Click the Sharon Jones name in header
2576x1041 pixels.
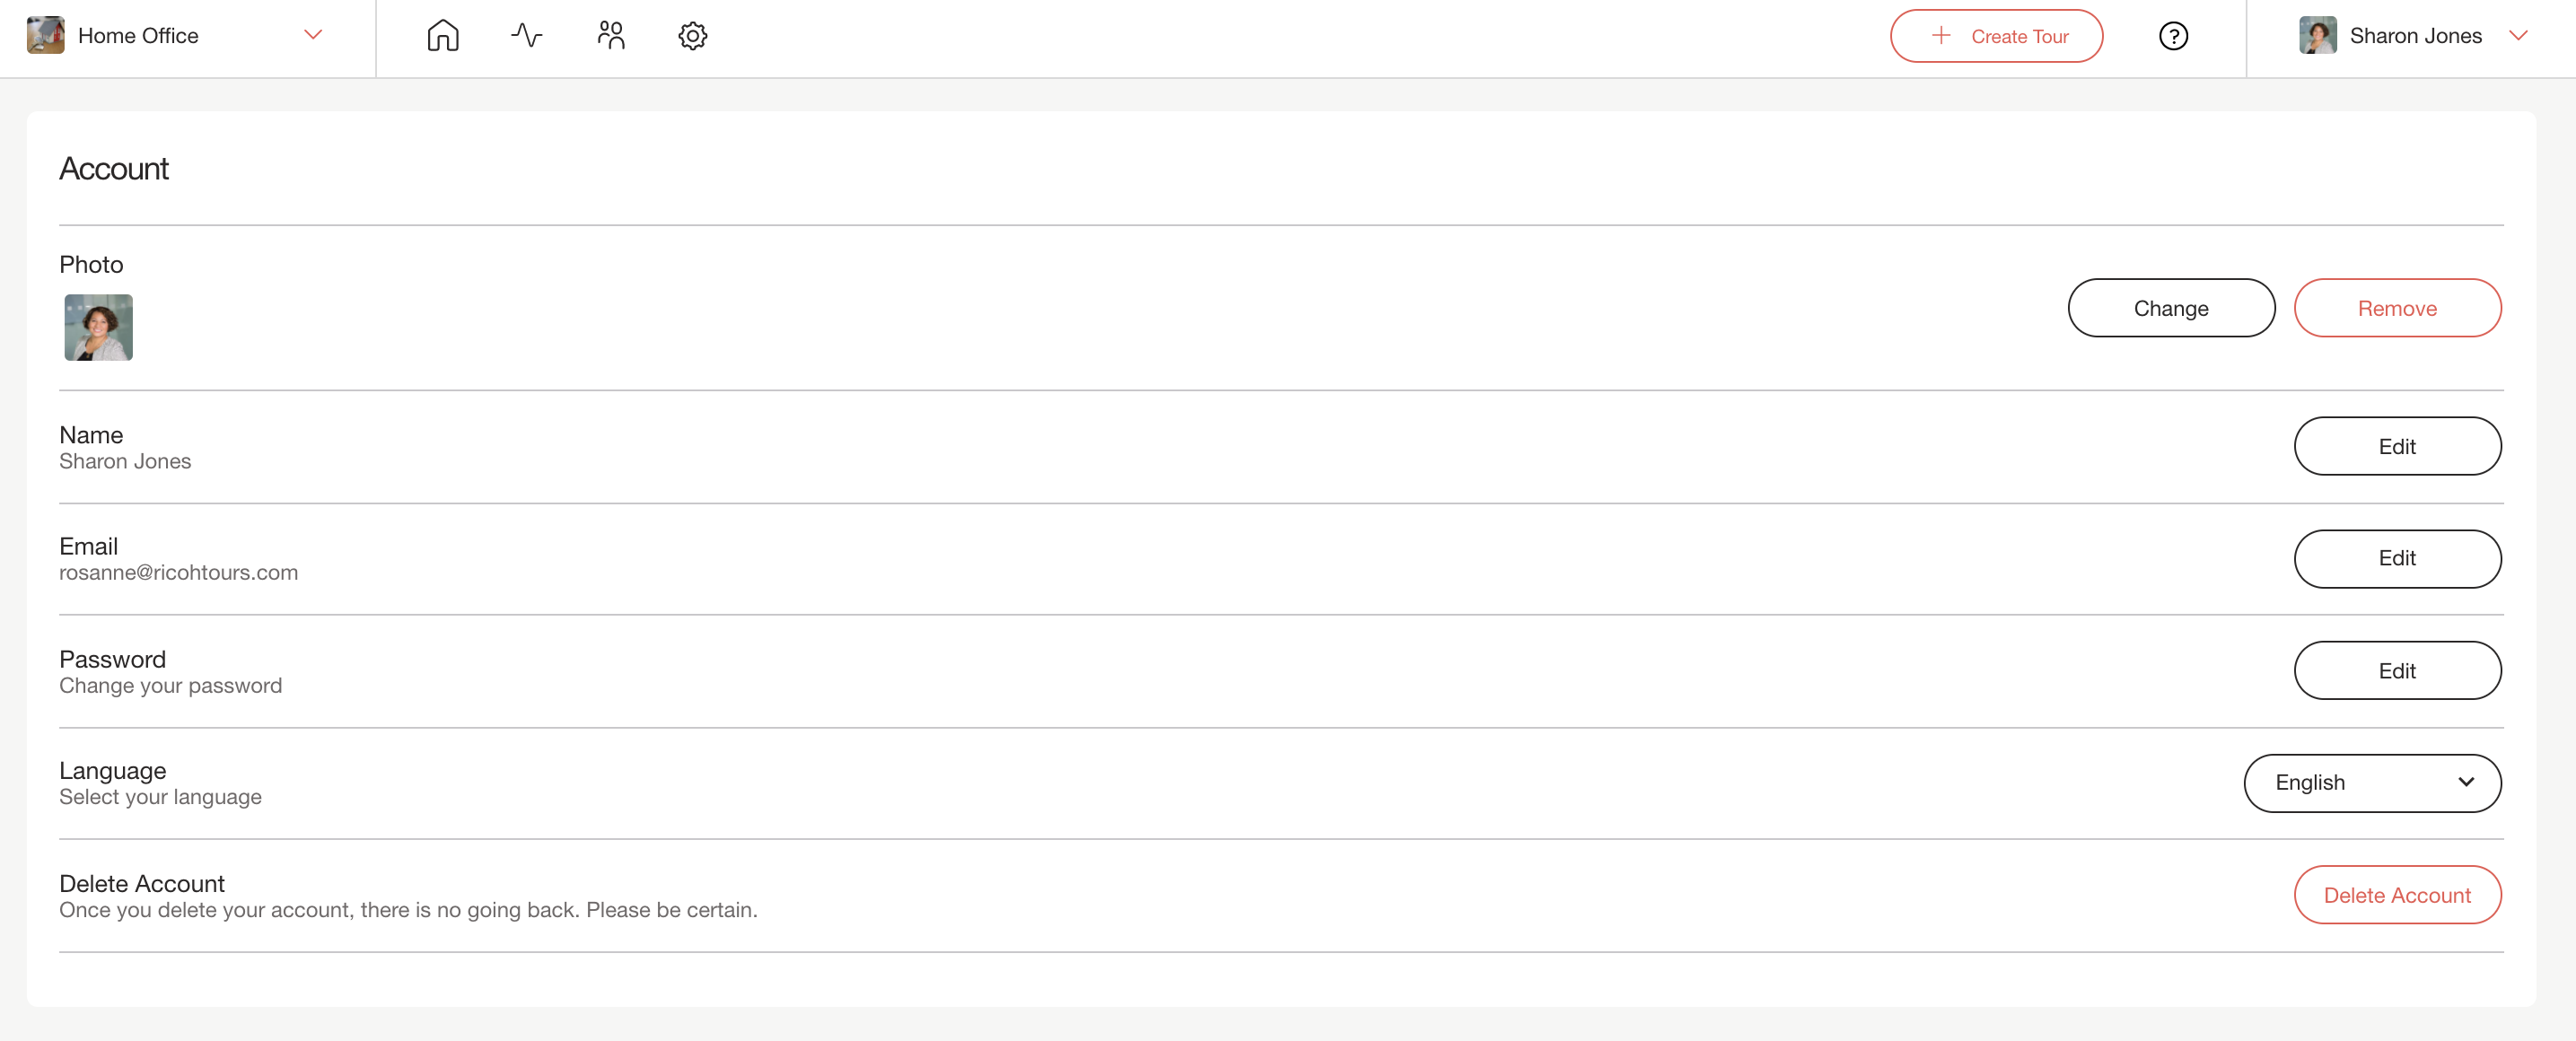(2415, 36)
